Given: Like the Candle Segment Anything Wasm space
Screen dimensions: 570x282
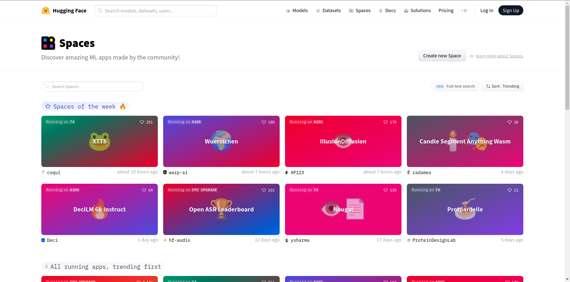Looking at the screenshot, I should [509, 122].
